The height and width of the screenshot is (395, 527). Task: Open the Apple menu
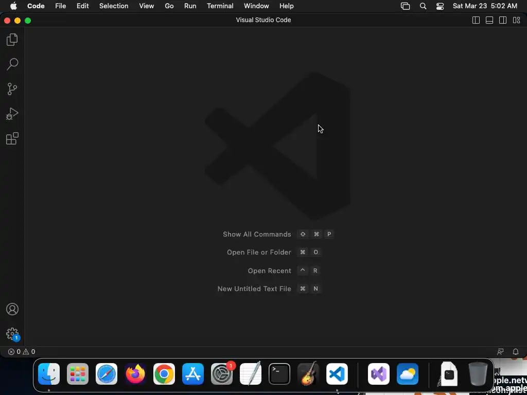(x=13, y=6)
